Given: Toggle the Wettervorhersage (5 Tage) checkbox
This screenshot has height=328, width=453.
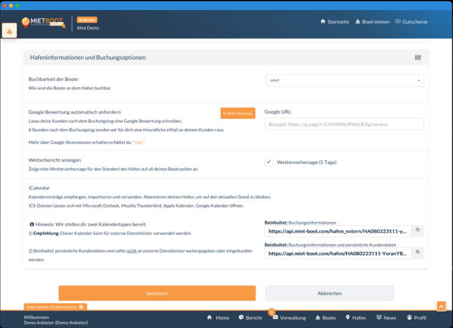Looking at the screenshot, I should pyautogui.click(x=269, y=162).
